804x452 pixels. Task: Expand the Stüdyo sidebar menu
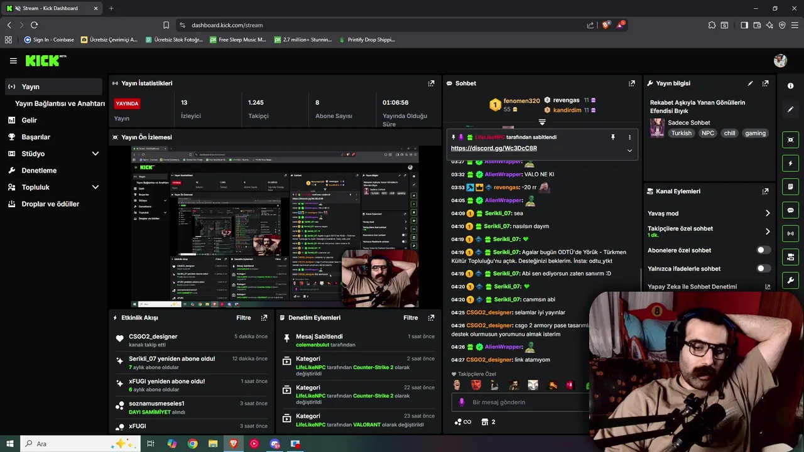(95, 154)
